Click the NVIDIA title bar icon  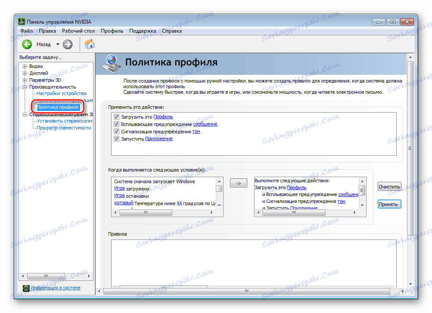click(21, 22)
